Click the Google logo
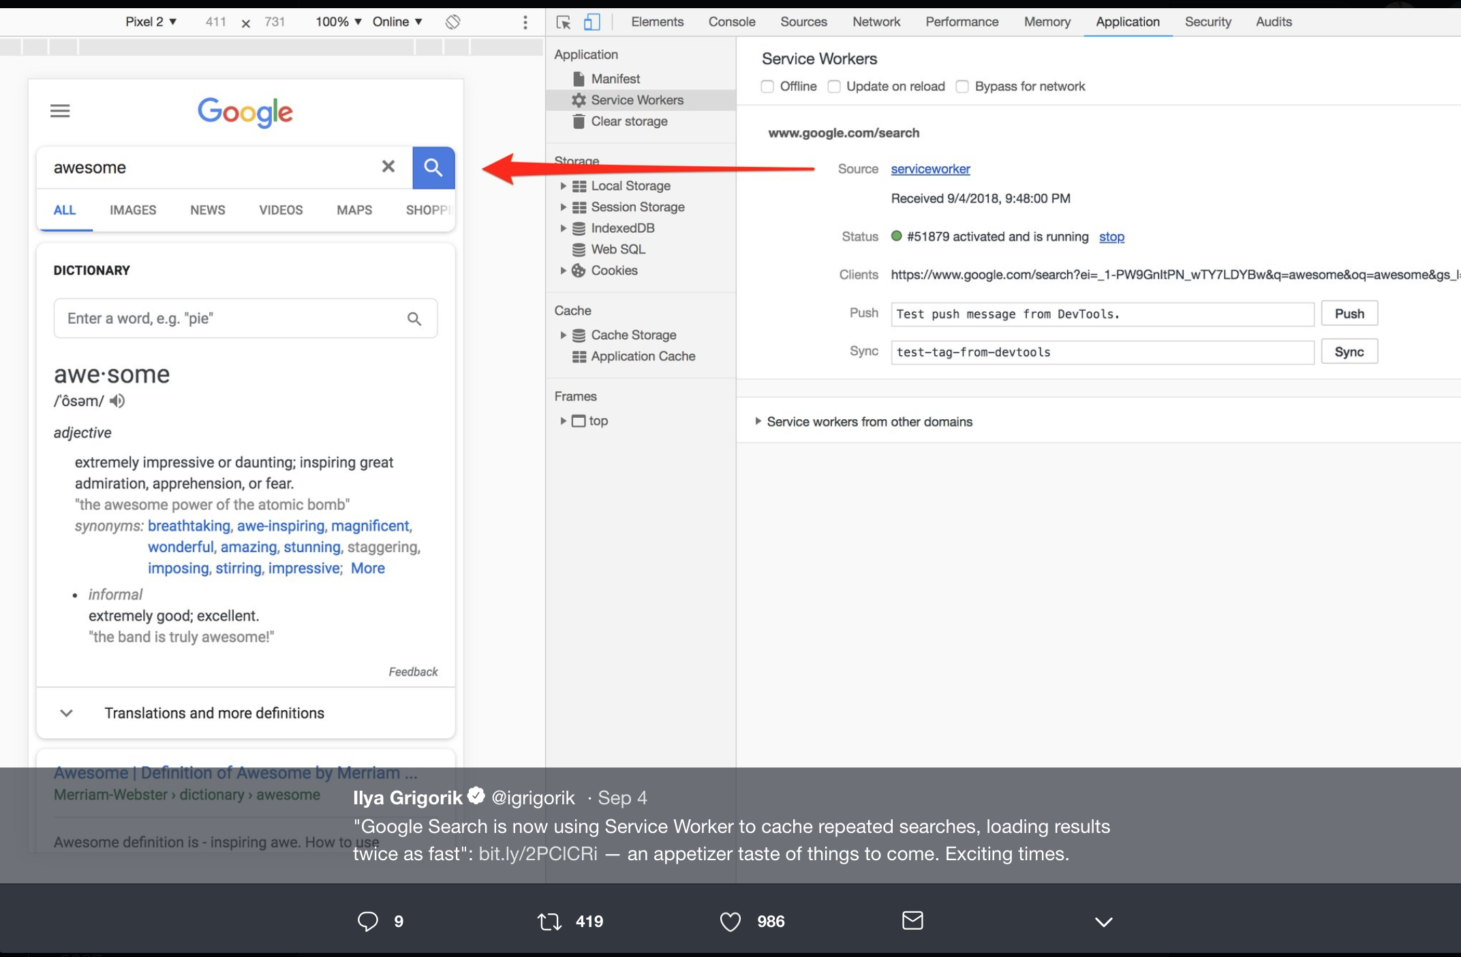Image resolution: width=1461 pixels, height=957 pixels. pyautogui.click(x=245, y=112)
